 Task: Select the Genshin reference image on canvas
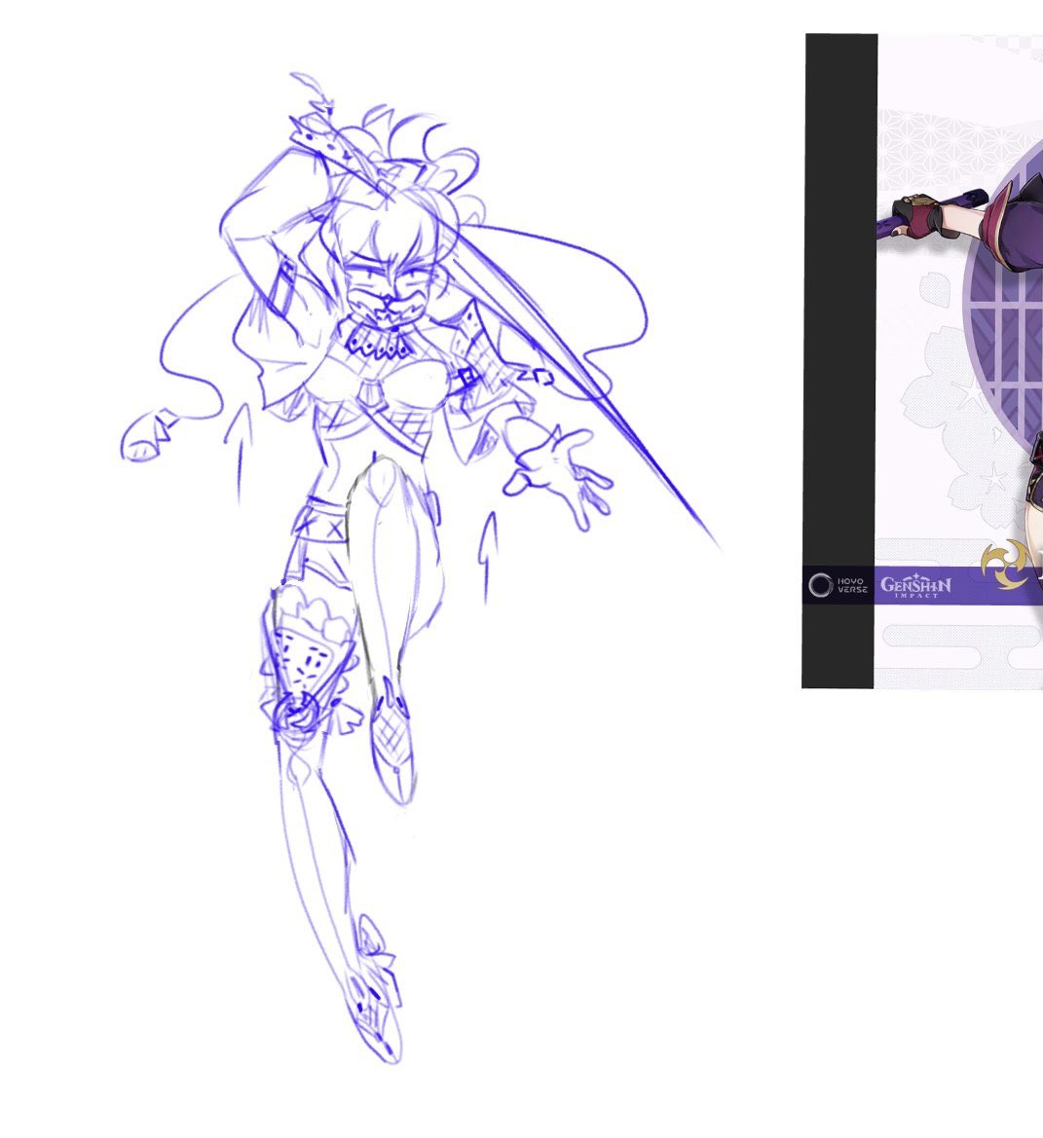tap(922, 361)
